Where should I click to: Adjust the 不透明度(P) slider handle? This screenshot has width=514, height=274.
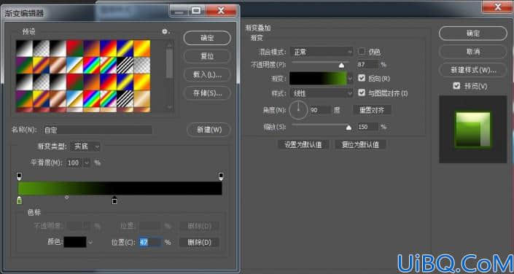click(x=342, y=66)
